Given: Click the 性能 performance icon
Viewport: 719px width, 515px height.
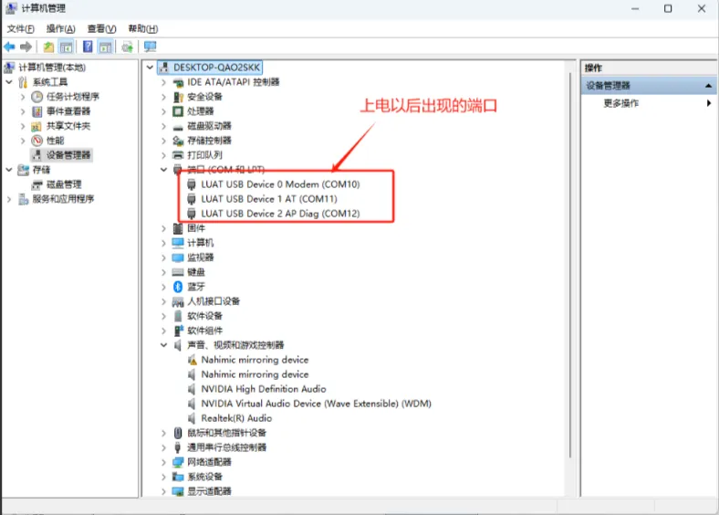Looking at the screenshot, I should (x=37, y=141).
